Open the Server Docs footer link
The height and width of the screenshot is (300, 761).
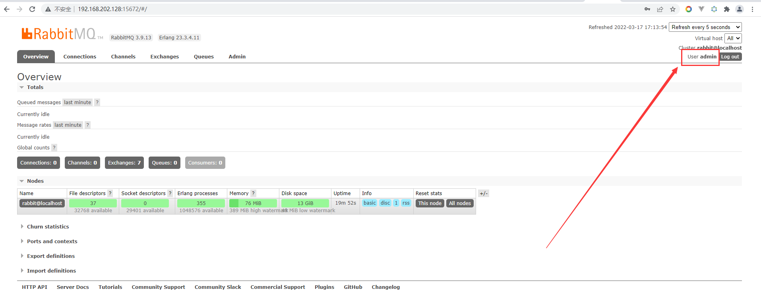pyautogui.click(x=73, y=287)
